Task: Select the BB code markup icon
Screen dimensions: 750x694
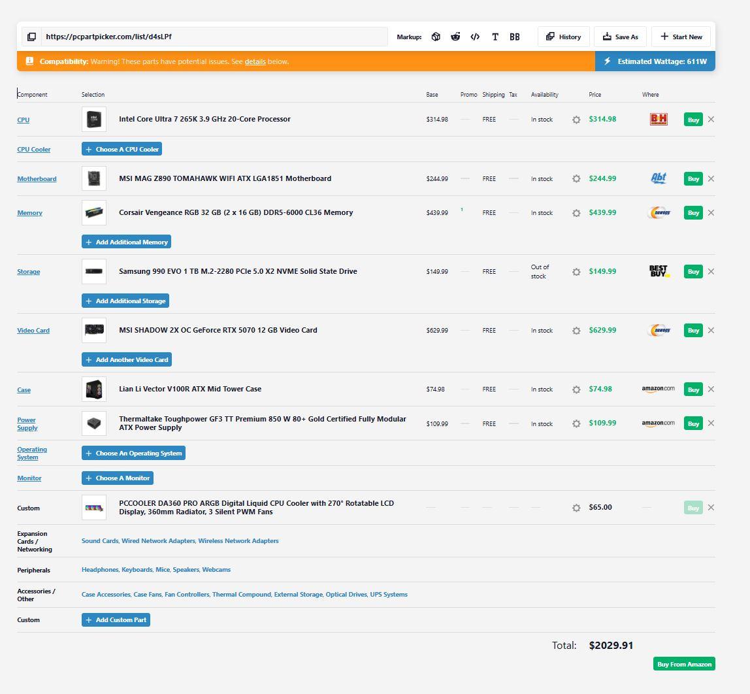Action: click(x=515, y=37)
